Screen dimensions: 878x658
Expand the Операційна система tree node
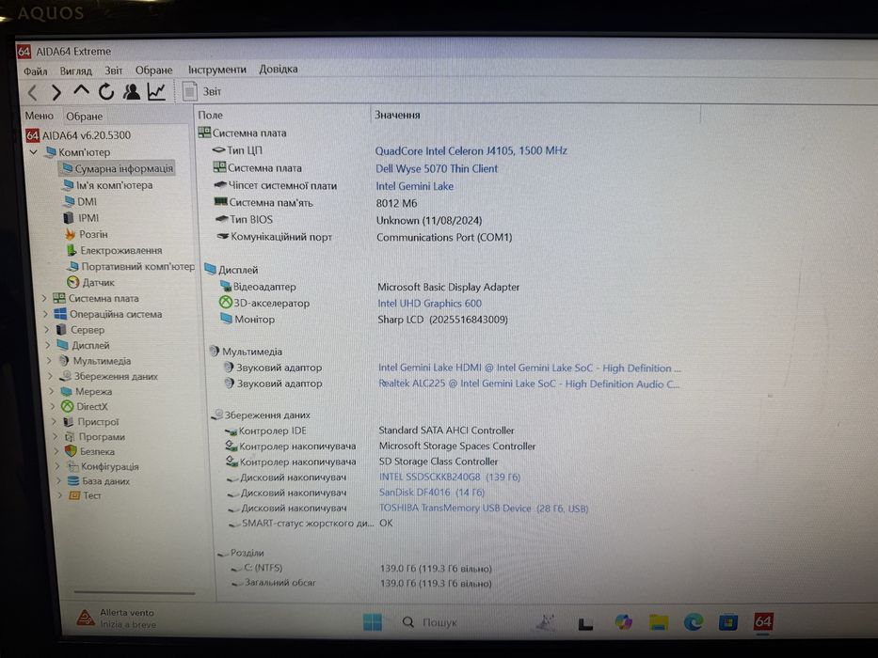[45, 314]
